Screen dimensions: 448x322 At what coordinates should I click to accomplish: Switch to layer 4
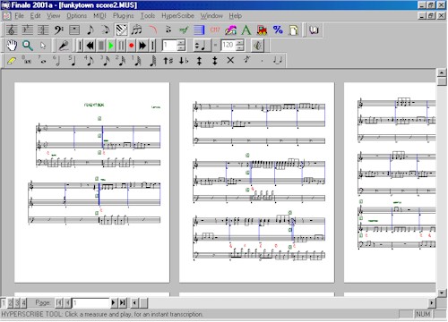[23, 303]
